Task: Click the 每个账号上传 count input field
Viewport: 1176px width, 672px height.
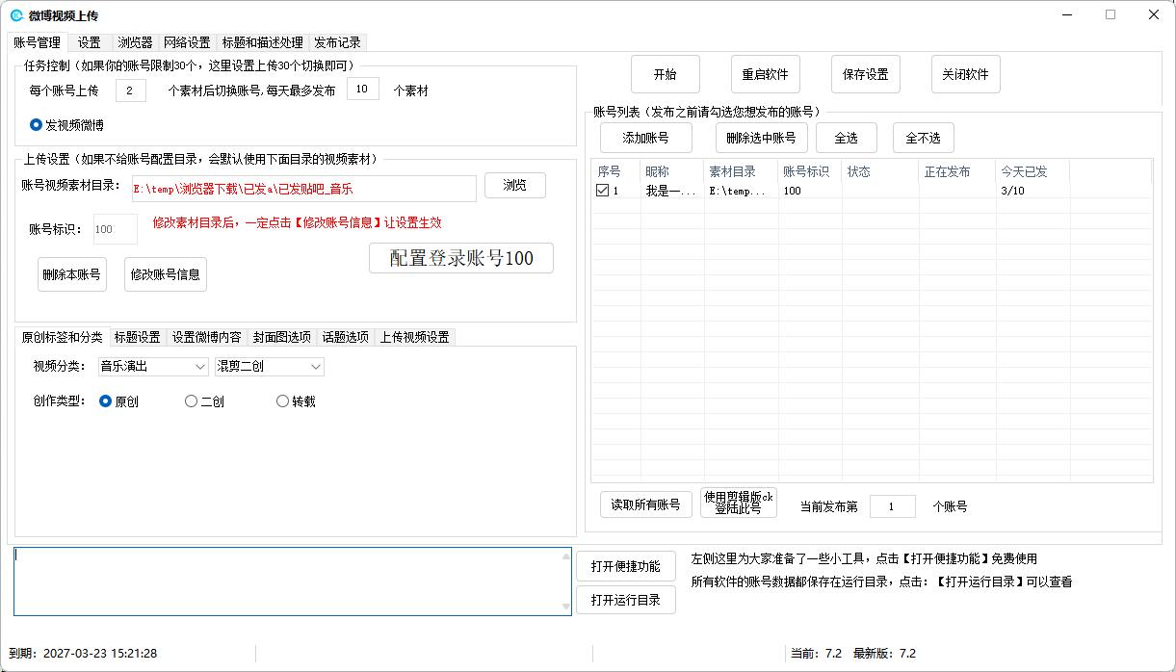Action: [x=130, y=90]
